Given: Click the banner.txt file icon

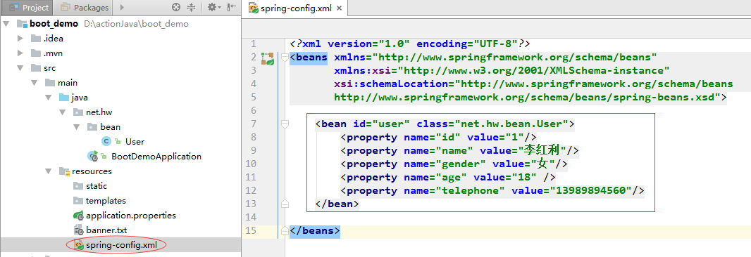Looking at the screenshot, I should (79, 230).
